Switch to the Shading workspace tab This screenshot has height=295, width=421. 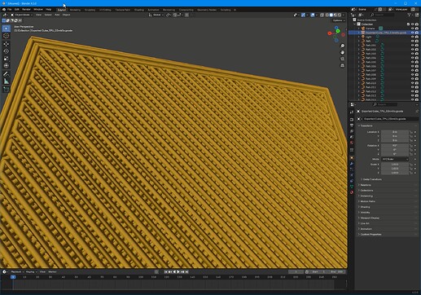tap(139, 10)
